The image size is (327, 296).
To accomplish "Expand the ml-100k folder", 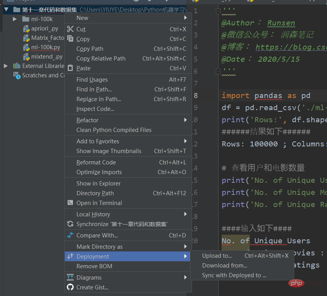I will pos(14,19).
